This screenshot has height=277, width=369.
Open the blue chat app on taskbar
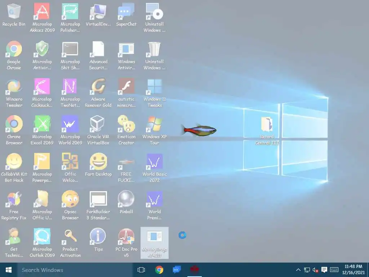[x=177, y=270]
